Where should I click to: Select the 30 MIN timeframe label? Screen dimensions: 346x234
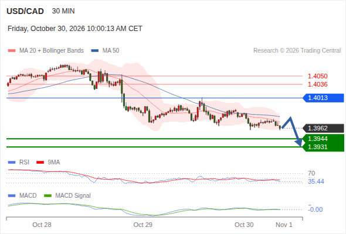63,11
